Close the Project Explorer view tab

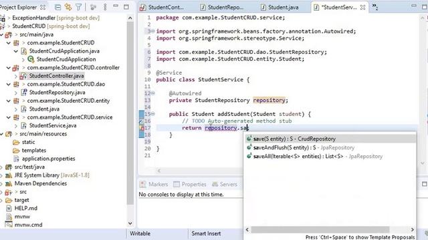[43, 7]
